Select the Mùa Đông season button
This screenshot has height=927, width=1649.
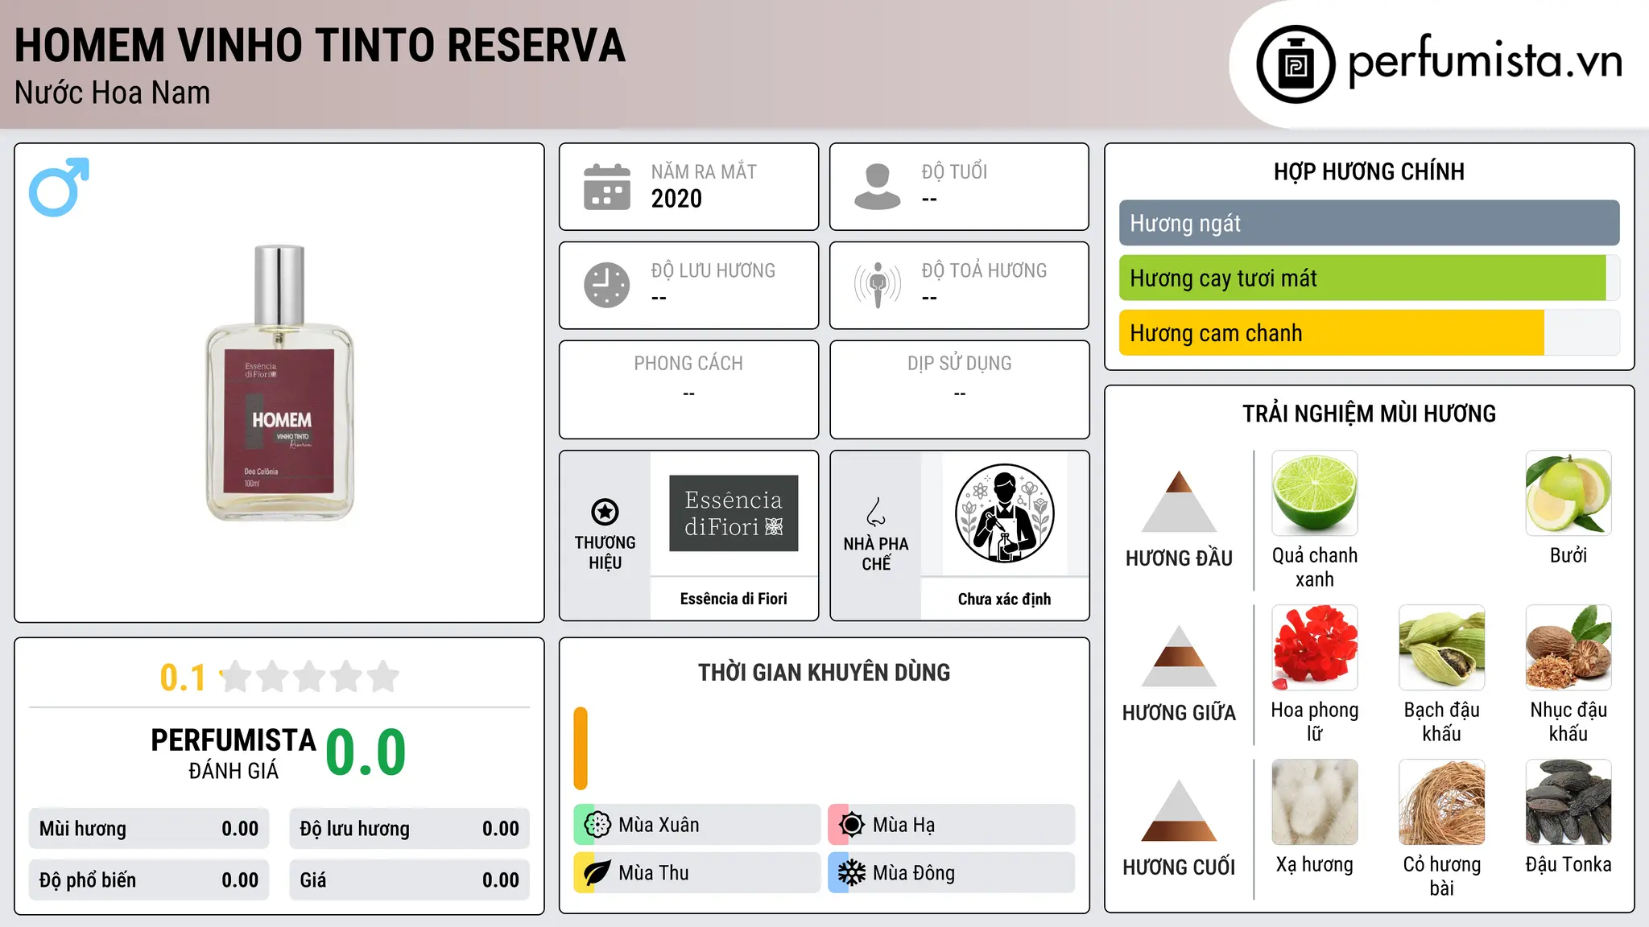951,873
